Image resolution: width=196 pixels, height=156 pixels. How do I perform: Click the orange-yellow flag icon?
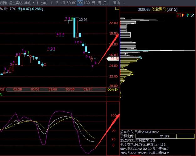click(183, 15)
